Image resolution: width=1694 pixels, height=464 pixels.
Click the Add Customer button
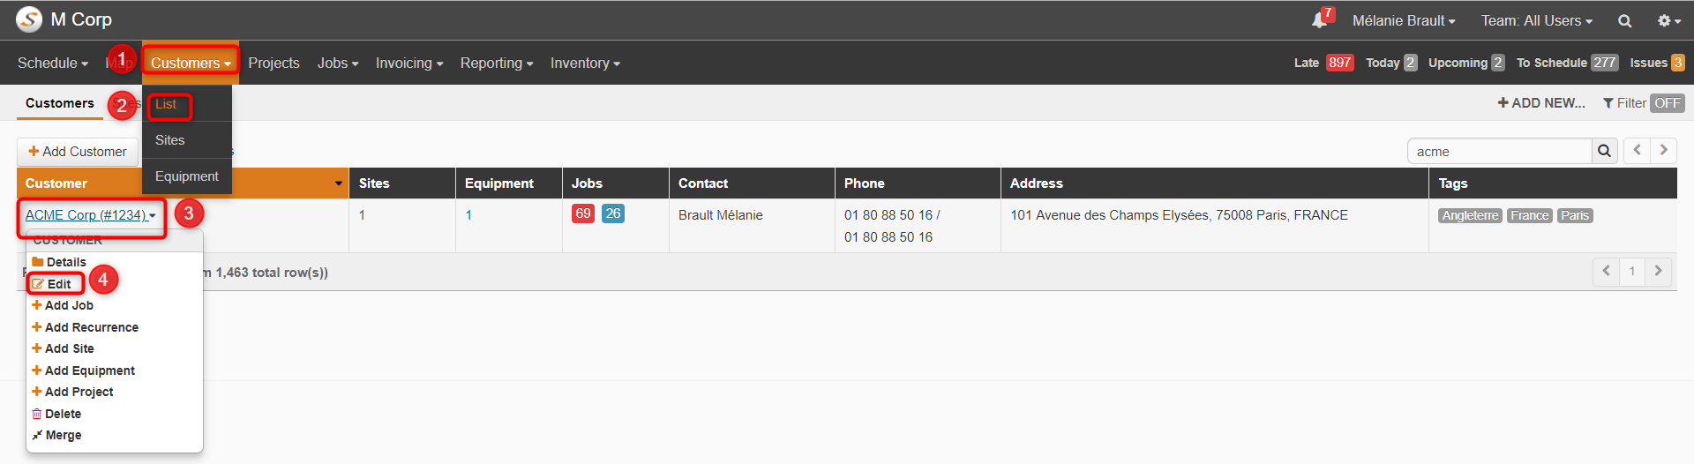(x=78, y=152)
